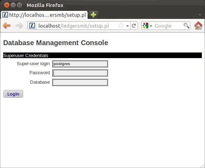Viewport: 205px width, 168px height.
Task: Click the Database label text
Action: (40, 82)
